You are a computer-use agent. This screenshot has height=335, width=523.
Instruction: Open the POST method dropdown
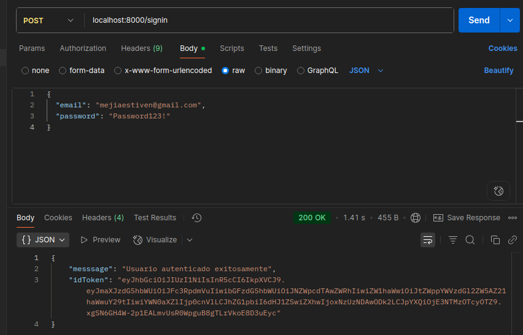click(x=48, y=20)
